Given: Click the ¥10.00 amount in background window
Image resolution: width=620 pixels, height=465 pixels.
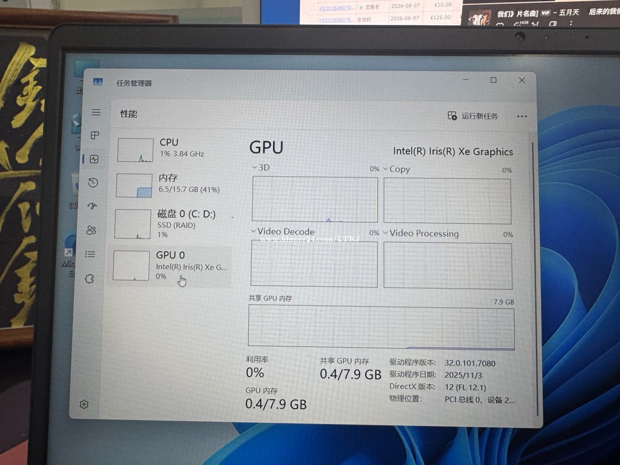Looking at the screenshot, I should [443, 5].
